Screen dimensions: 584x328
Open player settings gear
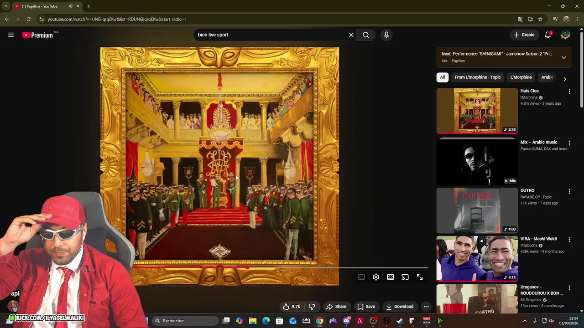376,277
